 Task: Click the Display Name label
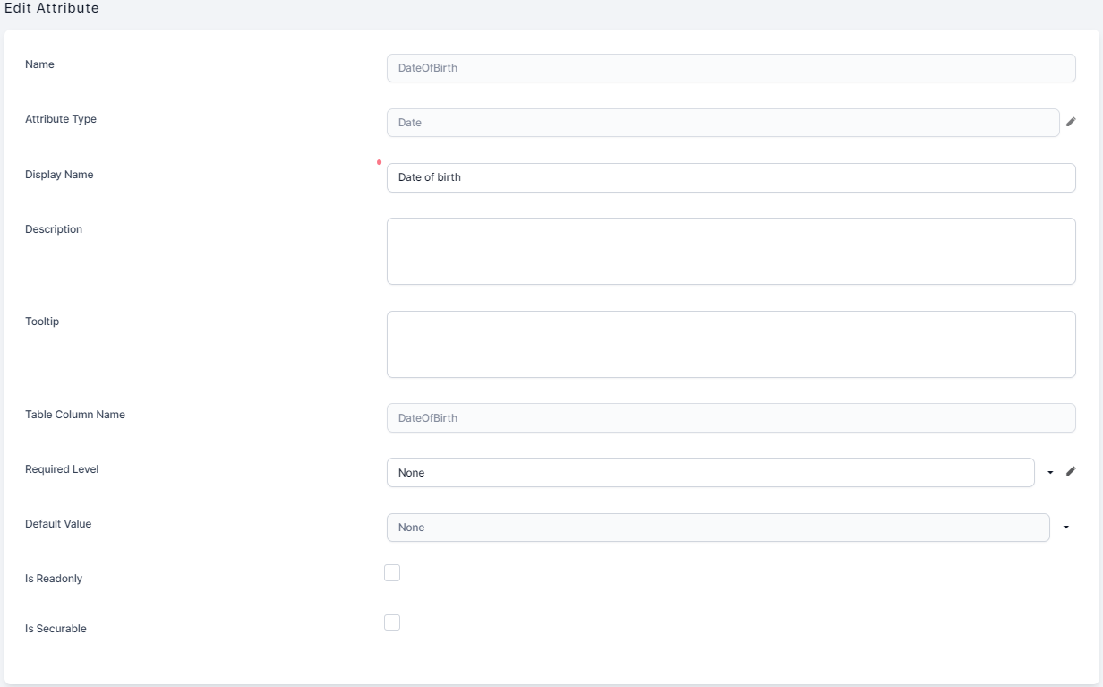point(59,175)
